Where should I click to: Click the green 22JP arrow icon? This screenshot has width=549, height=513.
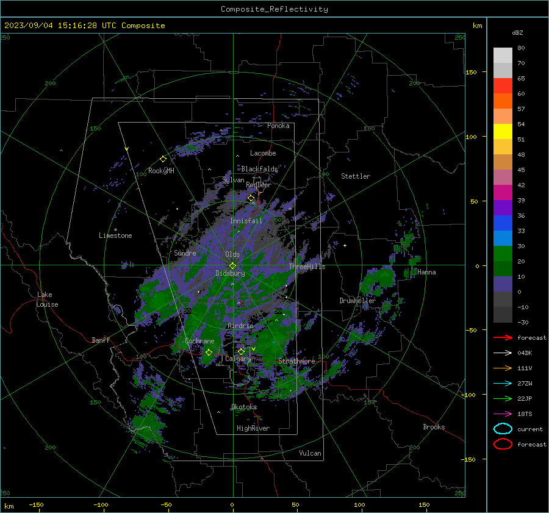[x=503, y=398]
